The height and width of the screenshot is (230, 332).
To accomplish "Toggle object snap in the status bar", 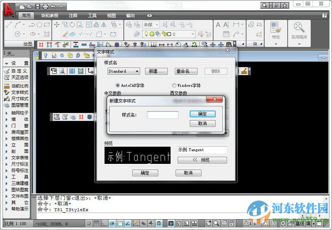I will 120,223.
